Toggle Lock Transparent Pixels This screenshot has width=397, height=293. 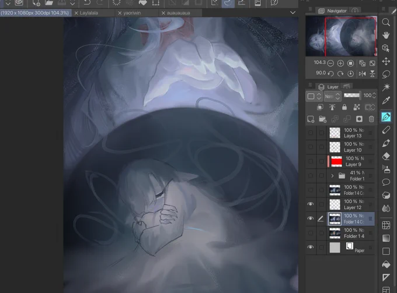[x=357, y=107]
